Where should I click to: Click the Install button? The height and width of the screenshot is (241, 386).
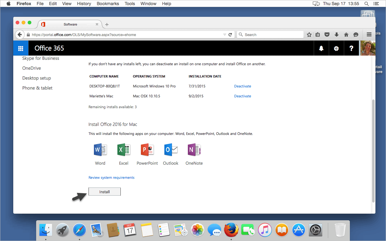pos(104,192)
